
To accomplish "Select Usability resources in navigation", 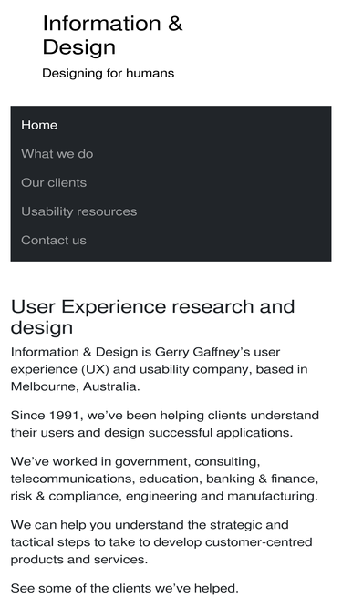I will click(79, 211).
